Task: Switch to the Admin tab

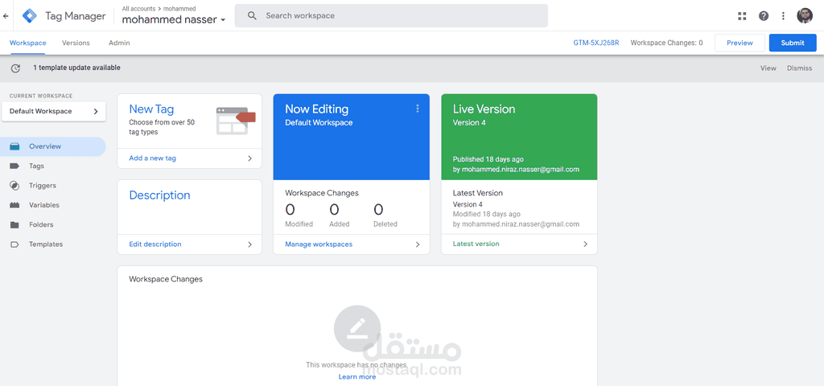Action: pos(119,43)
